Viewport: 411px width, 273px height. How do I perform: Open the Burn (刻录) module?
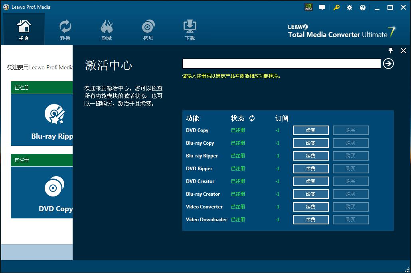107,30
